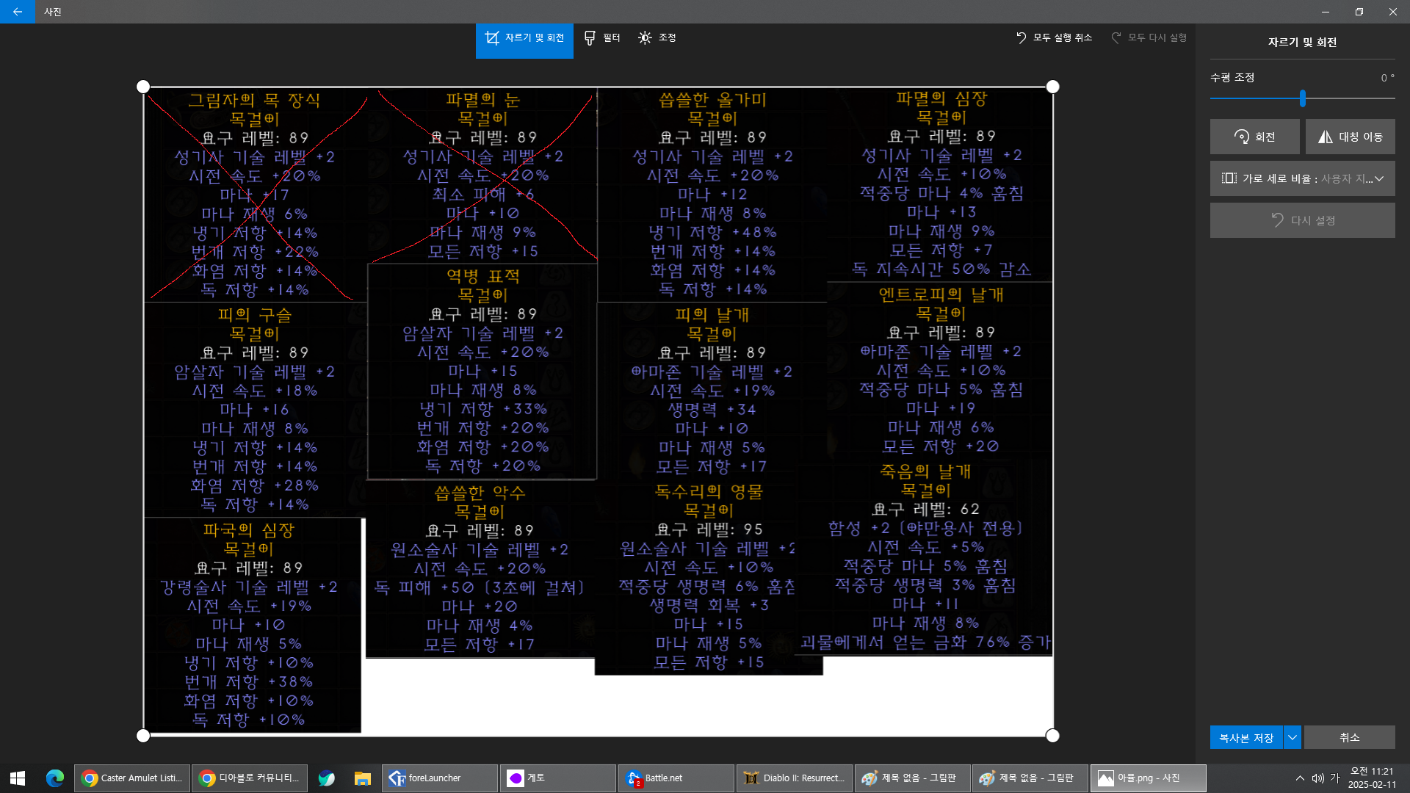Click 괴물에게서 얻는 금화 76% 증가 line
The image size is (1410, 793).
click(x=925, y=642)
